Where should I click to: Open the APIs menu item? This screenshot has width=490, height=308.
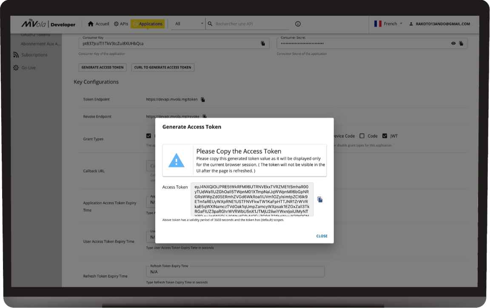click(121, 24)
